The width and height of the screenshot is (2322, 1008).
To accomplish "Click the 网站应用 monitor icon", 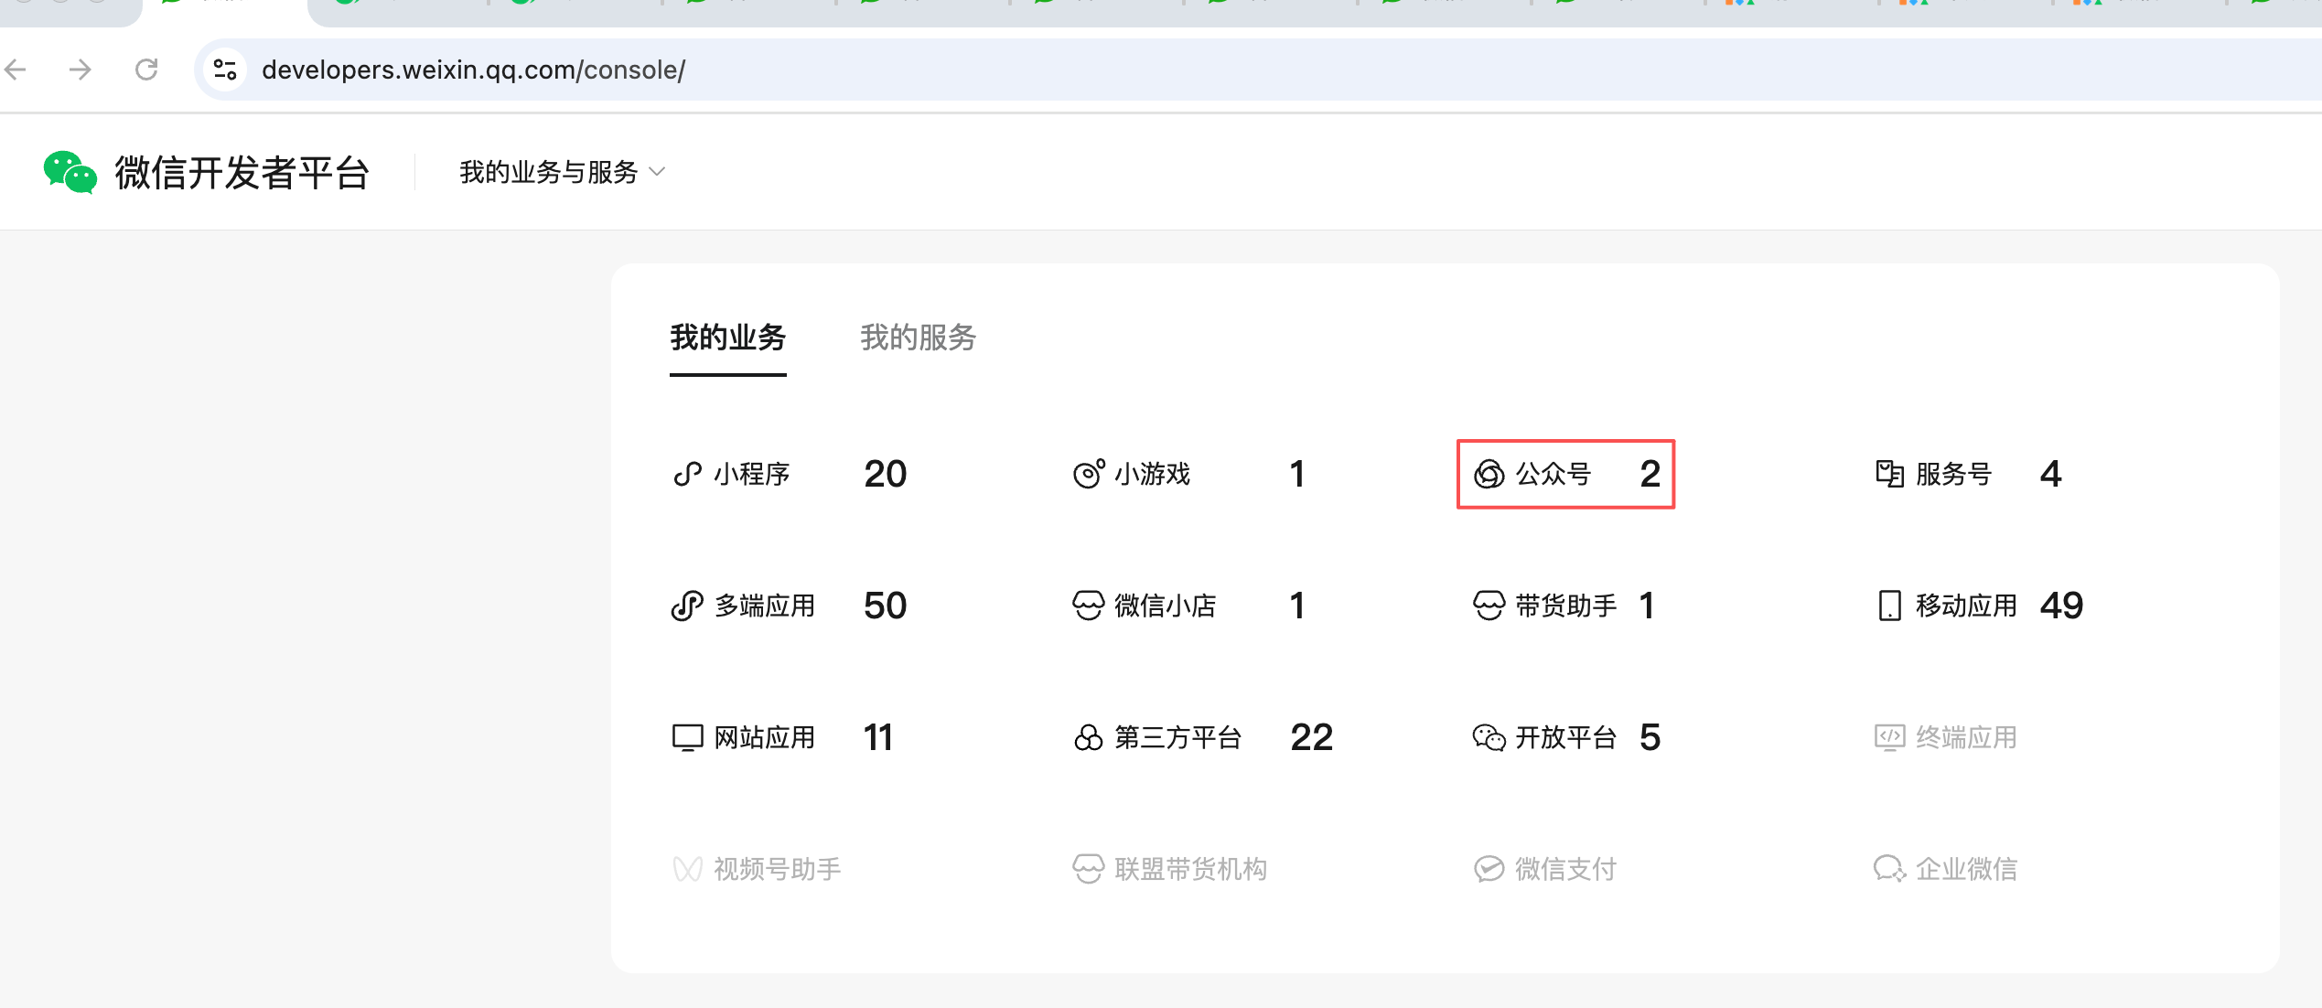I will tap(687, 737).
